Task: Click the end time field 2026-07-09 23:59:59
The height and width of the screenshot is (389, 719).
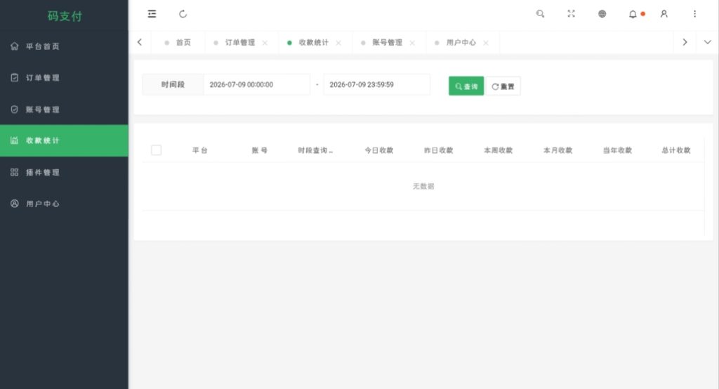Action: tap(377, 84)
